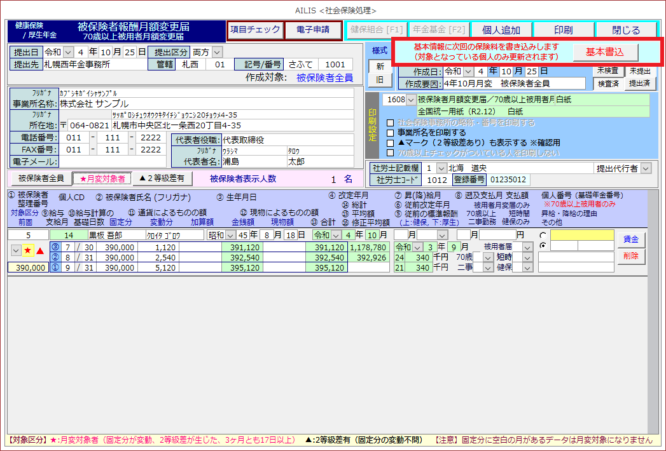Enable 事業所名を印刷する checkbox
The height and width of the screenshot is (451, 666).
(x=391, y=133)
